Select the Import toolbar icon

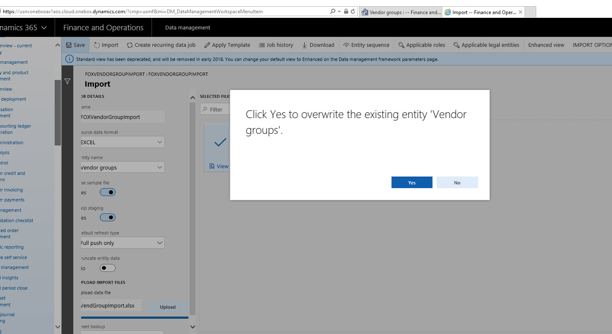tap(106, 45)
